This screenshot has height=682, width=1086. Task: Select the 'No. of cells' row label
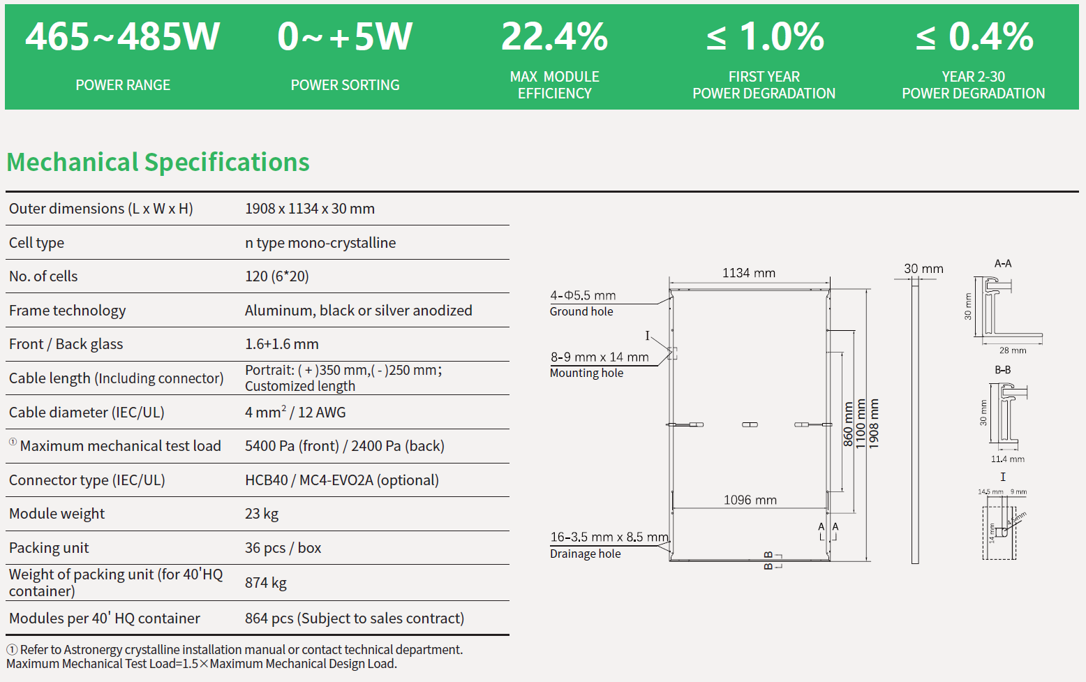43,276
